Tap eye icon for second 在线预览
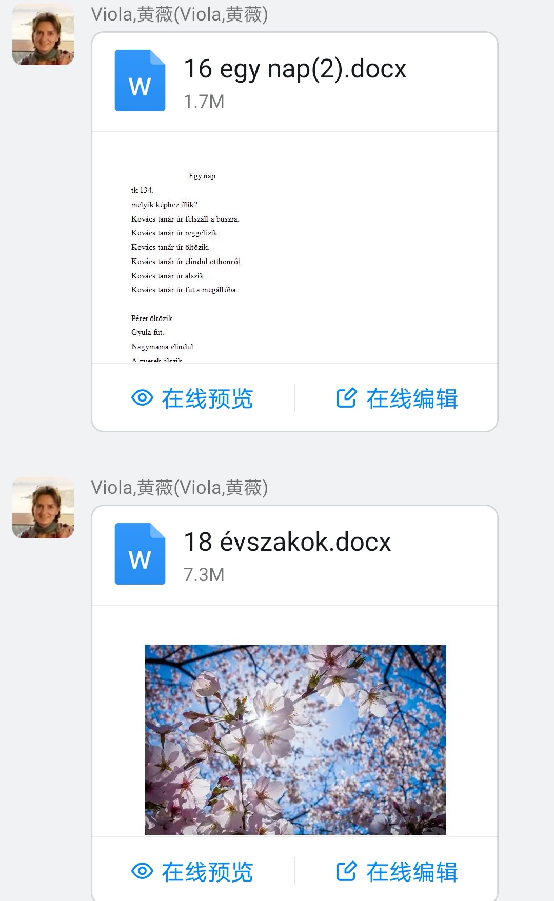554x901 pixels. (x=142, y=871)
